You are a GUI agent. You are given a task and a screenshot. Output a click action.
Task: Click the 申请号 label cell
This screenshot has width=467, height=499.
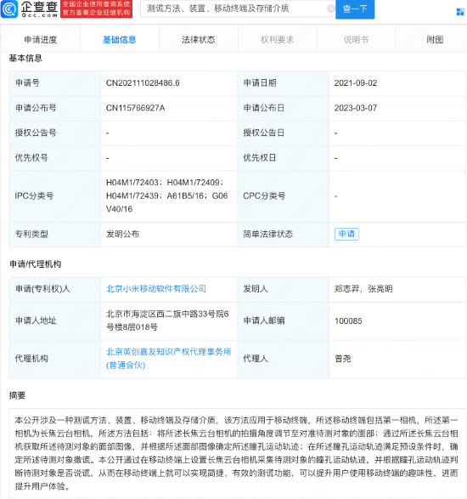point(55,83)
